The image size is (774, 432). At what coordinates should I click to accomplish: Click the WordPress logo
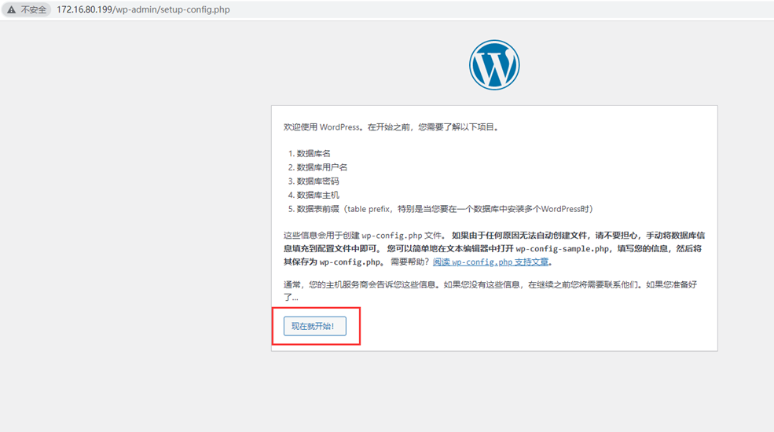[x=494, y=65]
